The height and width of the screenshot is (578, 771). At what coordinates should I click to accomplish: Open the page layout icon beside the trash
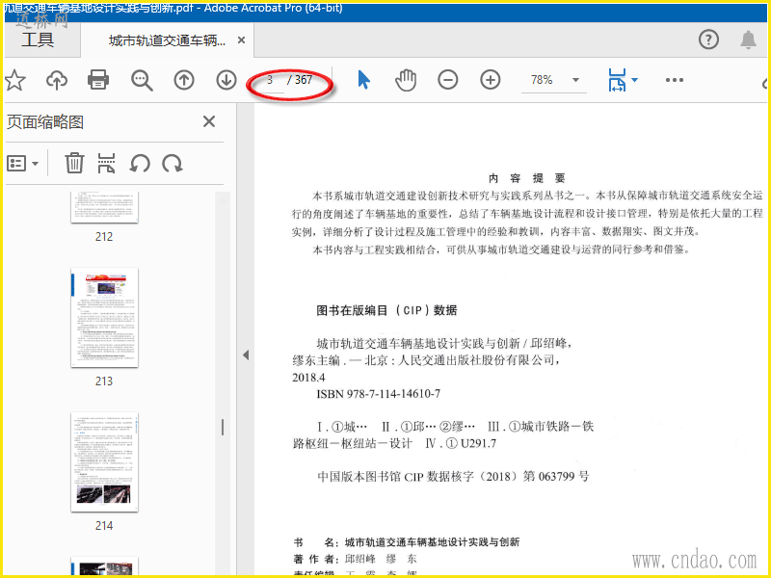click(106, 163)
